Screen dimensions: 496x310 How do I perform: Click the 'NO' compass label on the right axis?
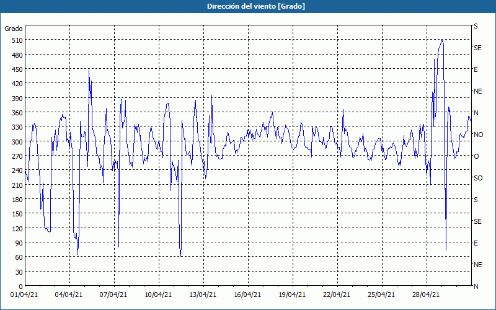[x=478, y=135]
